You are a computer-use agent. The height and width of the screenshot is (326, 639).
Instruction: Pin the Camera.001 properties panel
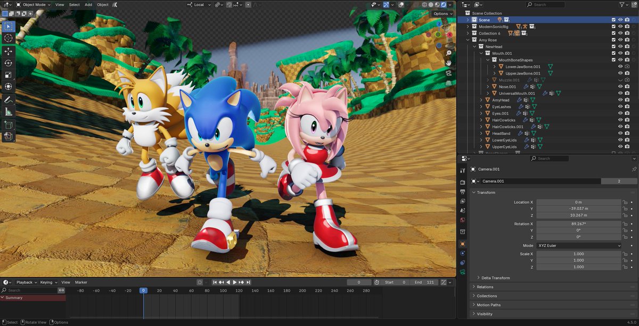pos(634,169)
